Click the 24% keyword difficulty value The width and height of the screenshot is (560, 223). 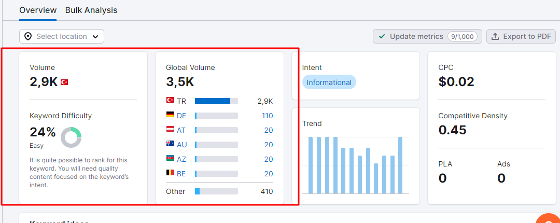pyautogui.click(x=43, y=133)
